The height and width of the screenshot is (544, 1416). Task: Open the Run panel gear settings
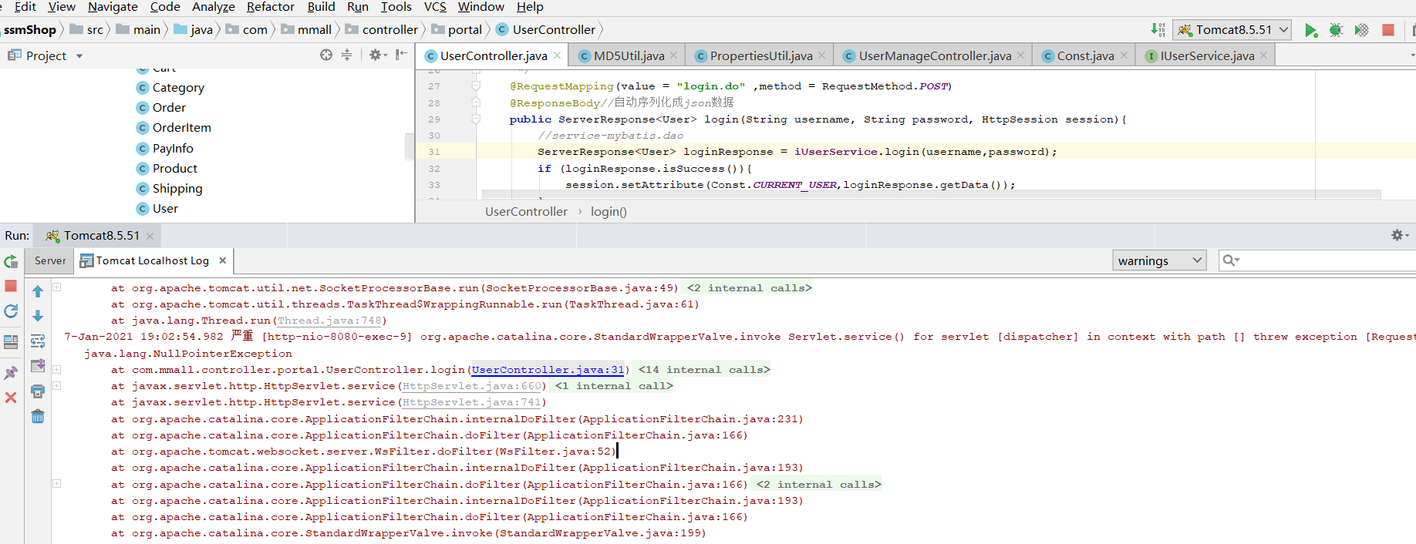click(x=1399, y=235)
